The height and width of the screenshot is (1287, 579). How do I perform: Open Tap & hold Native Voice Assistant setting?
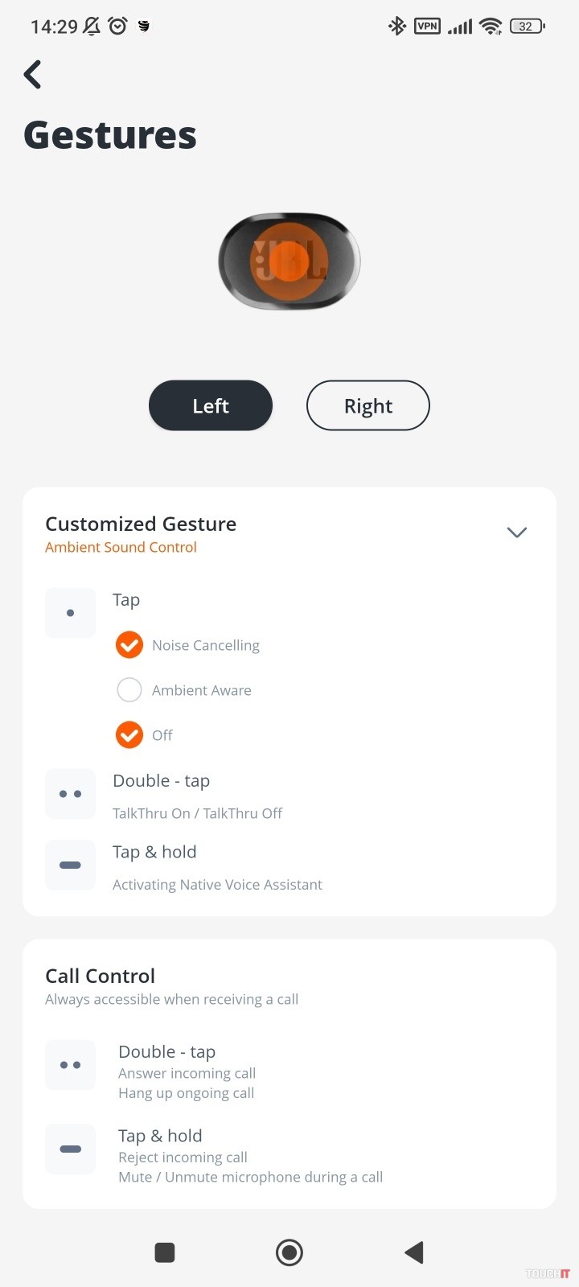tap(217, 868)
